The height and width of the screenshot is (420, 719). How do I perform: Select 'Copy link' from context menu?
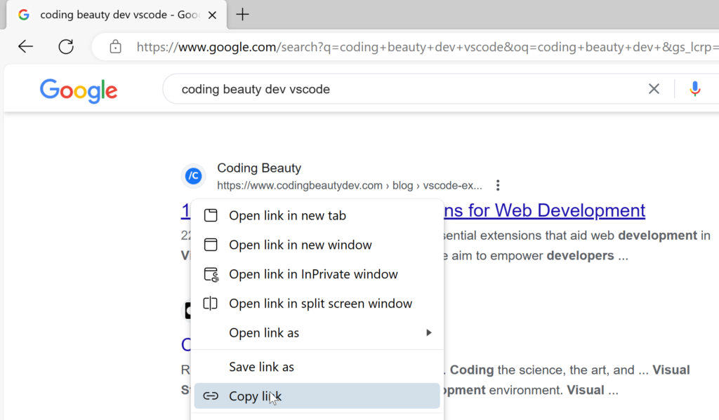(255, 396)
